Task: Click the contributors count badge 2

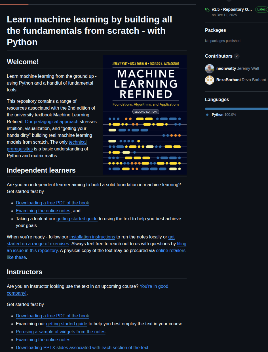Action: (237, 56)
